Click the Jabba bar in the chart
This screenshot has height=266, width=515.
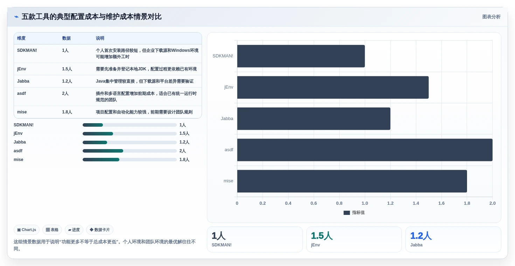314,119
